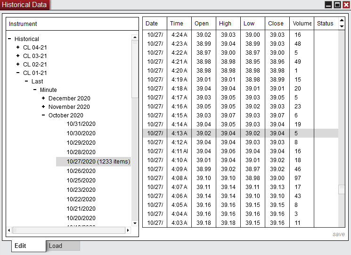Select 10/29/2020 in the tree
Image resolution: width=351 pixels, height=255 pixels.
click(81, 143)
